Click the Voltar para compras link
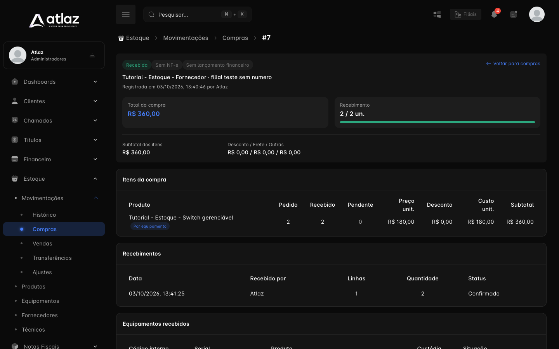This screenshot has height=349, width=559. click(x=513, y=64)
